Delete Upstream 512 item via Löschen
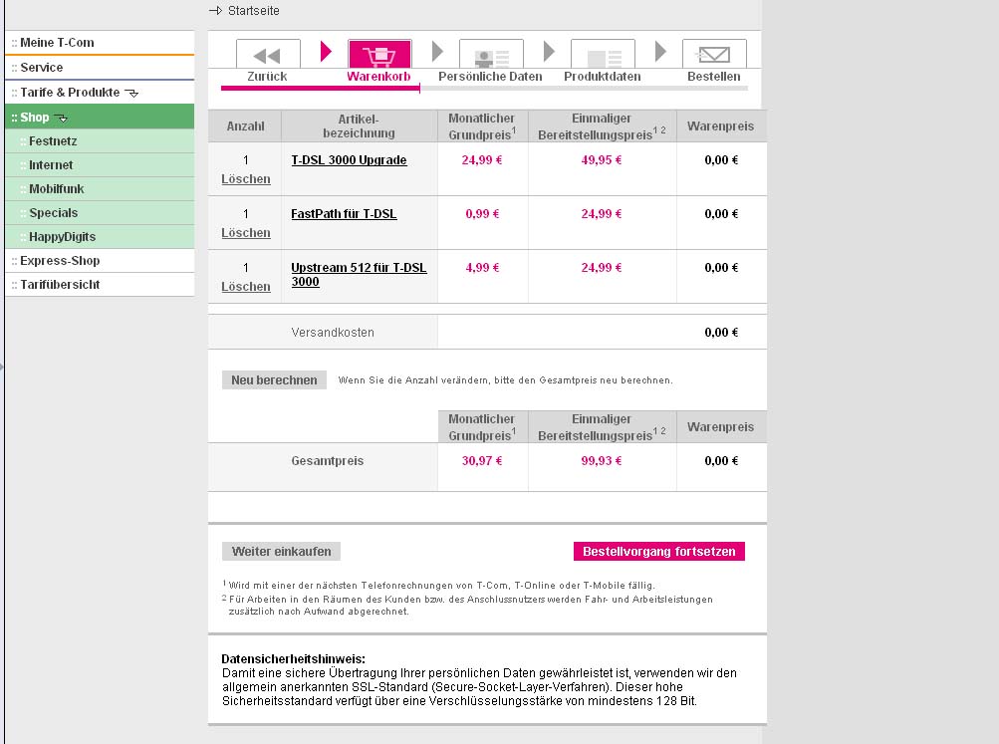Screen dimensions: 999x744 pos(246,287)
